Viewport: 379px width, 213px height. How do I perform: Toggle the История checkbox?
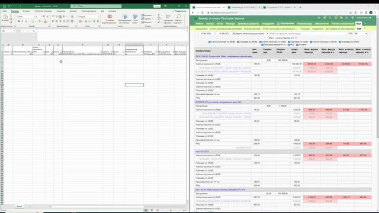(x=297, y=45)
